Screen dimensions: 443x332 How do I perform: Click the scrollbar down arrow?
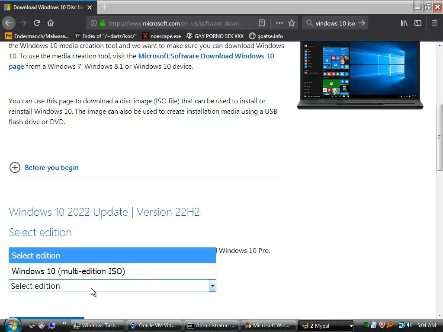(x=439, y=315)
